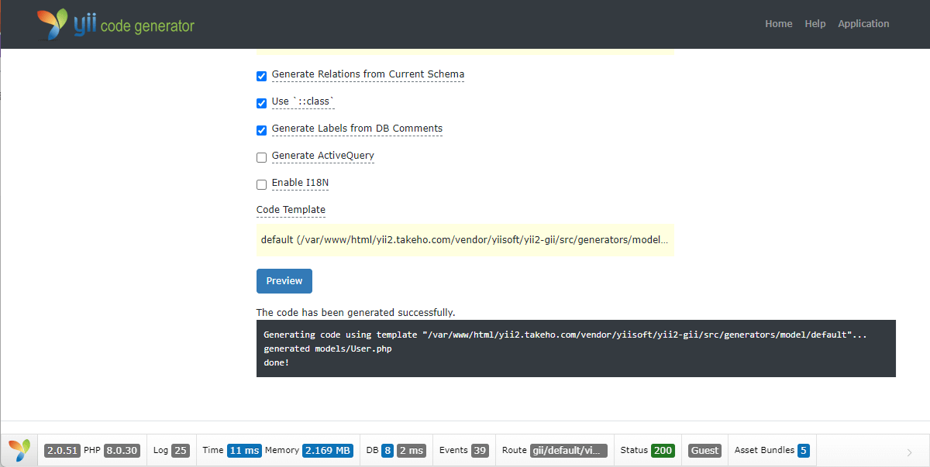Go to Home in the navbar
This screenshot has height=467, width=930.
[x=778, y=24]
